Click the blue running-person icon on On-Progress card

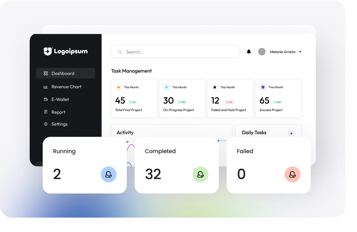(166, 87)
